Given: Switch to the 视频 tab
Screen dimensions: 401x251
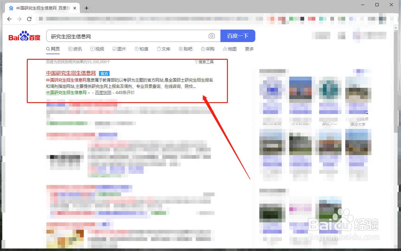Looking at the screenshot, I should 97,49.
